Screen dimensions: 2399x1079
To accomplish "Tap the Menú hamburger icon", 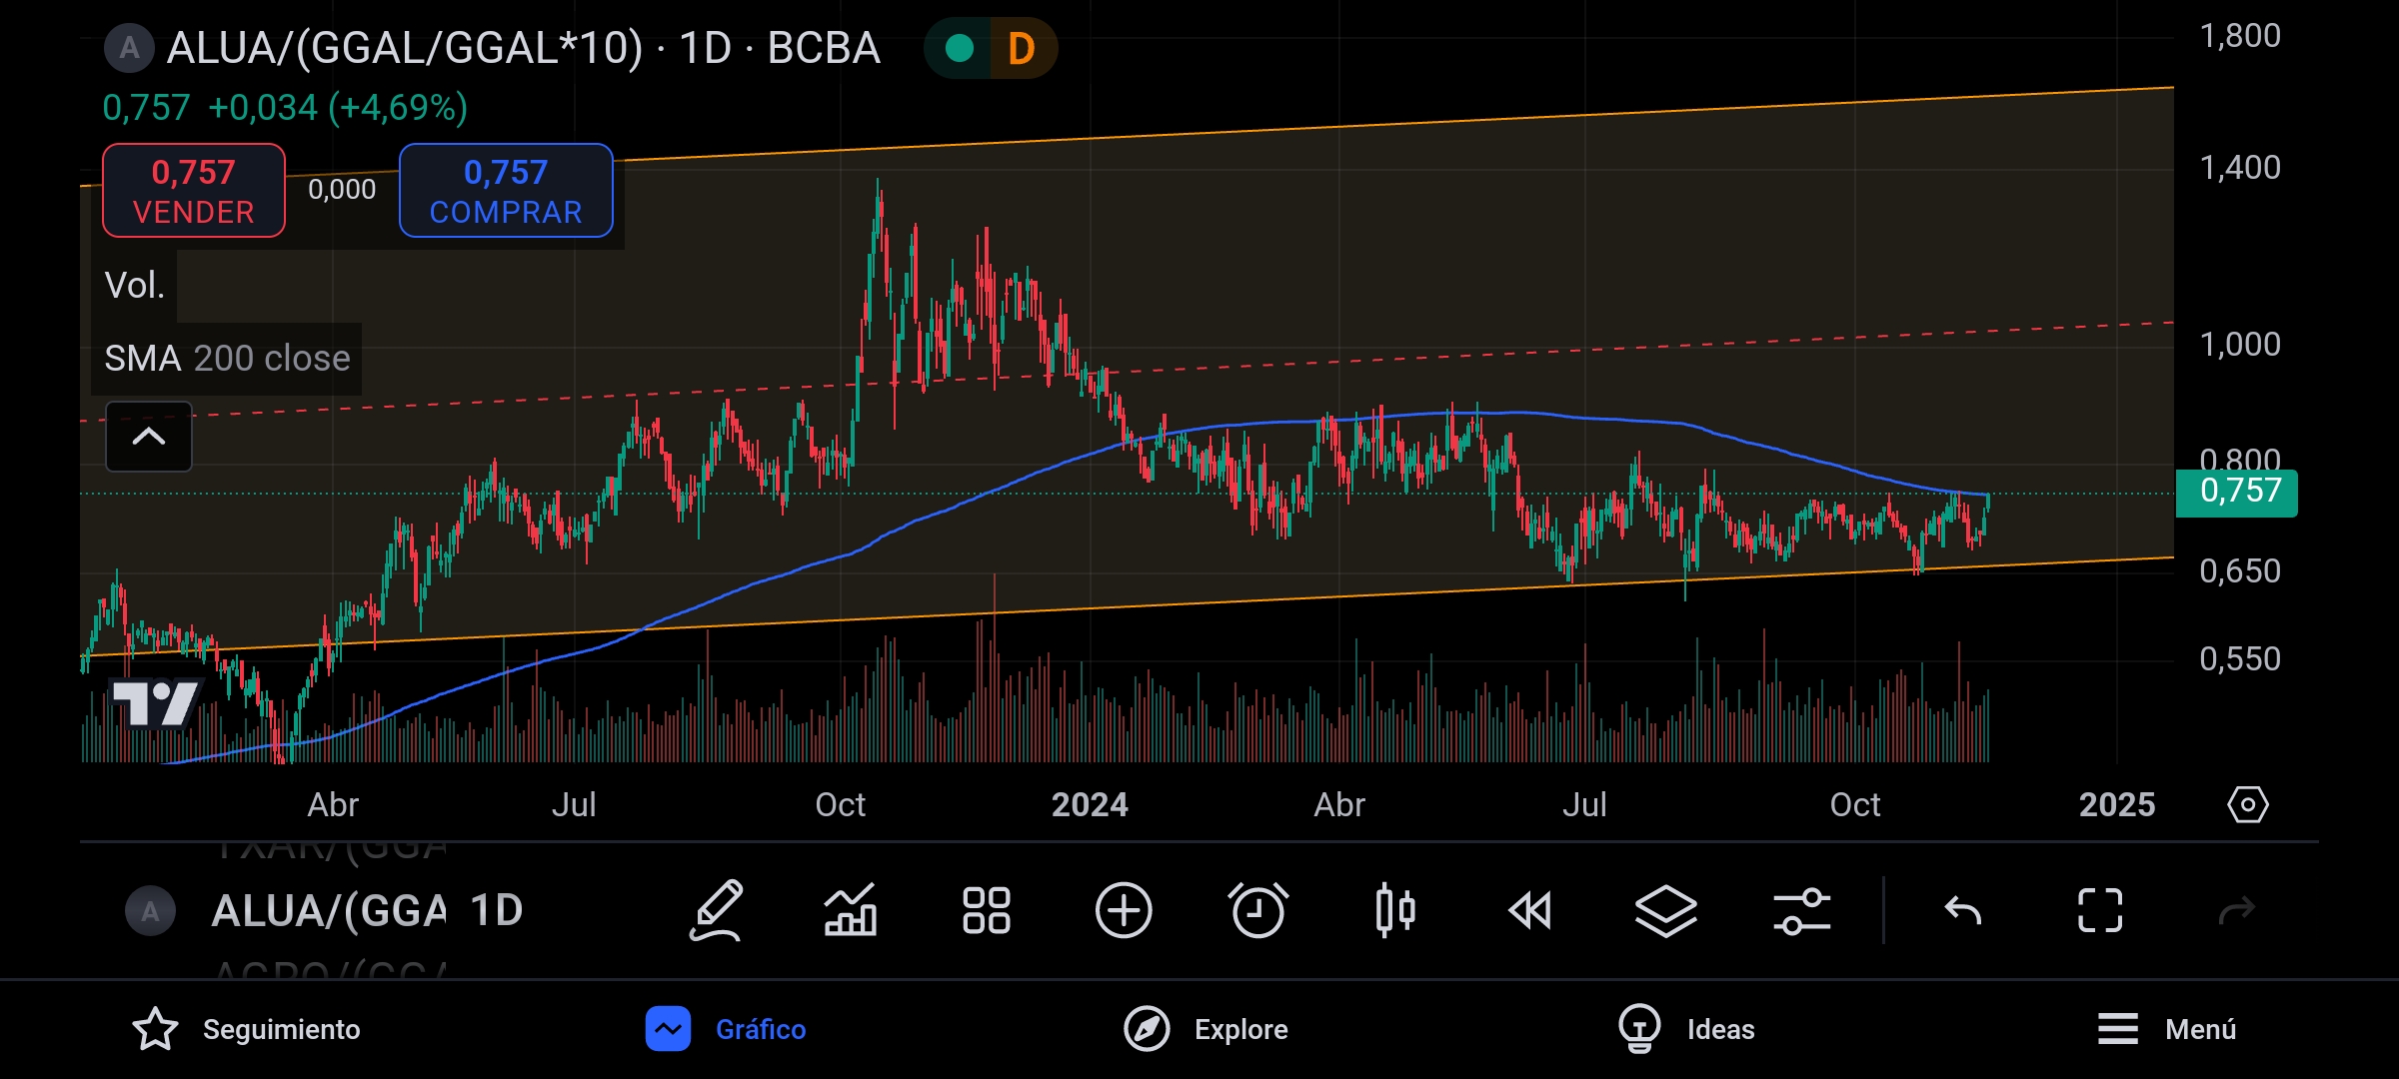I will pyautogui.click(x=2117, y=1029).
